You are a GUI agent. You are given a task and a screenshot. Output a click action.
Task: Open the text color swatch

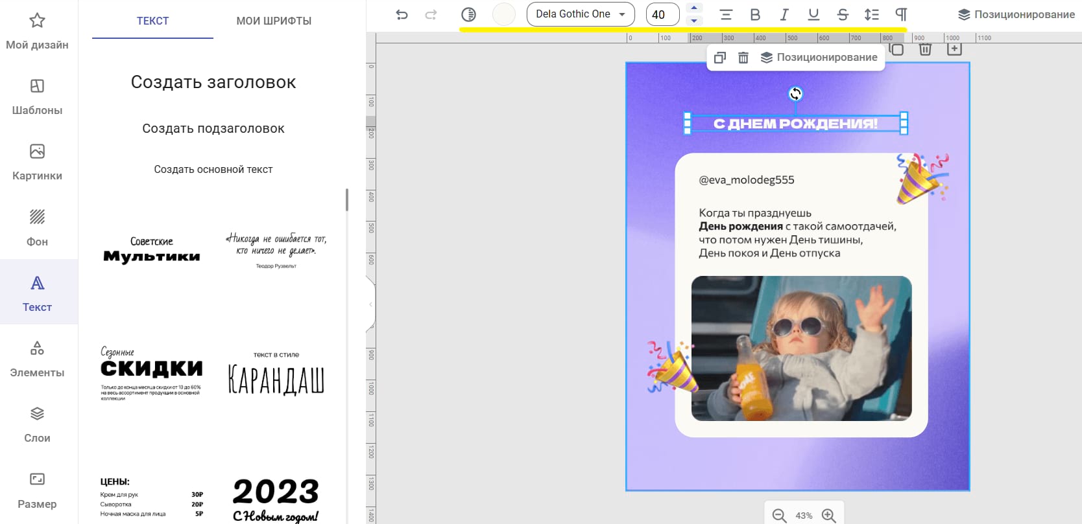click(x=504, y=14)
